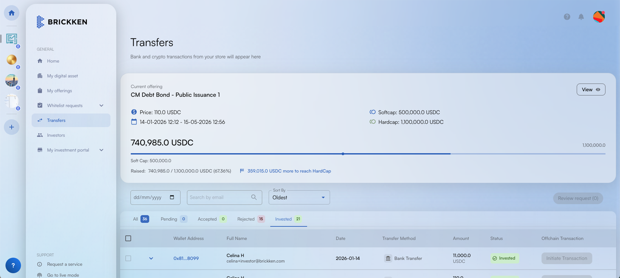620x278 pixels.
Task: Open the round blue help bubble
Action: click(13, 265)
